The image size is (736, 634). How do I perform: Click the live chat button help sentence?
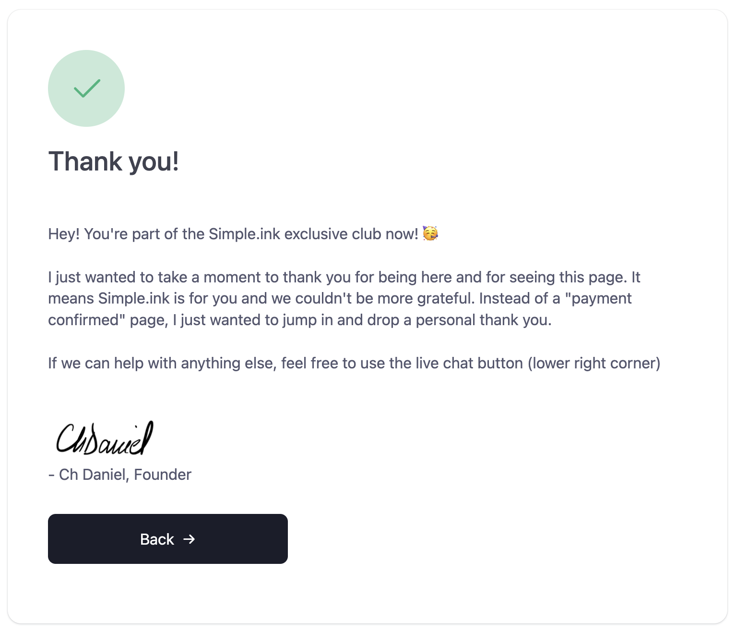(354, 363)
